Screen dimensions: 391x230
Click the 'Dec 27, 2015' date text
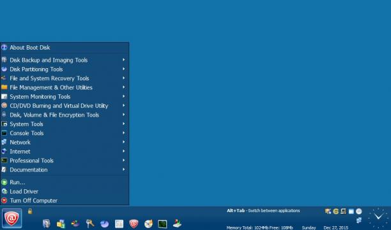pos(336,227)
